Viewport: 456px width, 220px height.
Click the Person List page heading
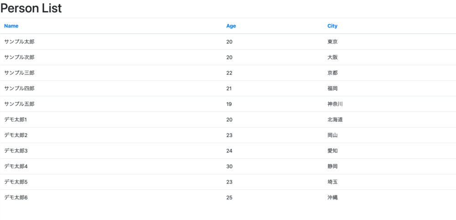[x=31, y=8]
